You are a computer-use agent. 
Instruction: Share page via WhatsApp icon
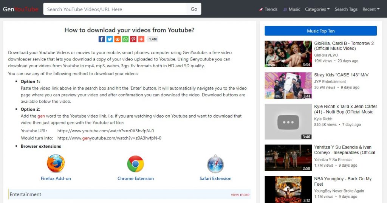tap(125, 39)
